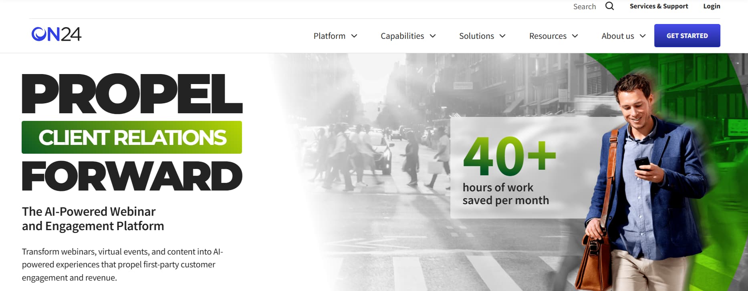Click the chevron next to About us

(x=643, y=36)
